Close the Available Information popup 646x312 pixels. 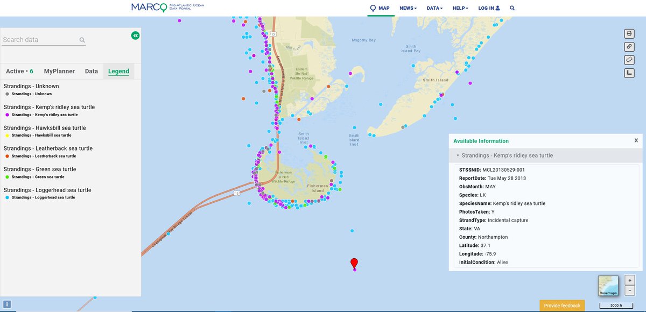click(x=636, y=140)
